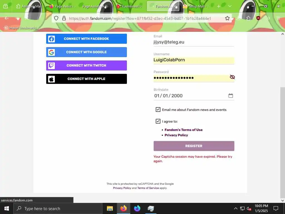Open the Windows Start menu

[7, 208]
